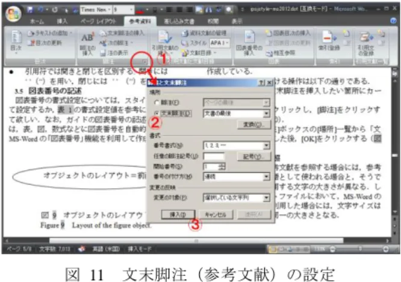Click the 引用文献の挿入 icon
The image size is (401, 282).
coord(165,43)
